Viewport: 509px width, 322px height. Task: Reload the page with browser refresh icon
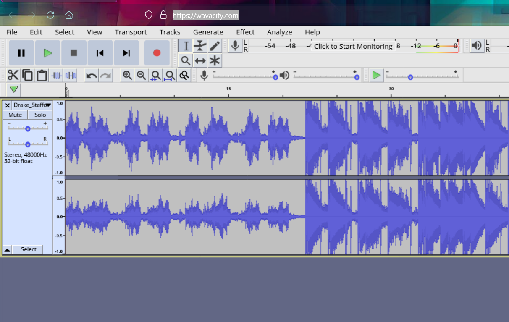coord(50,15)
